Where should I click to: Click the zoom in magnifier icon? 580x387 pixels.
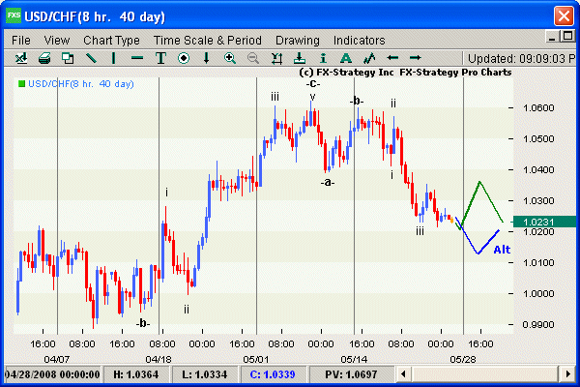coord(230,58)
